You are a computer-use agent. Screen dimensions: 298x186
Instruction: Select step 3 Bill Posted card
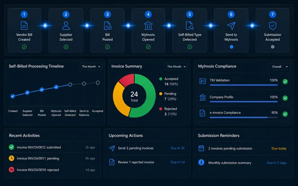107,30
